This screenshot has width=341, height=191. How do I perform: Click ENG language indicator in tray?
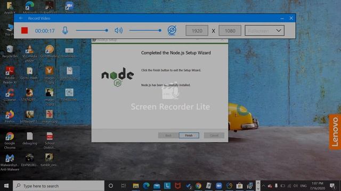click(304, 186)
